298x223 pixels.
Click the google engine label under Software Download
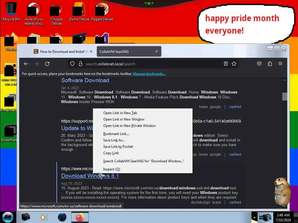(215, 107)
